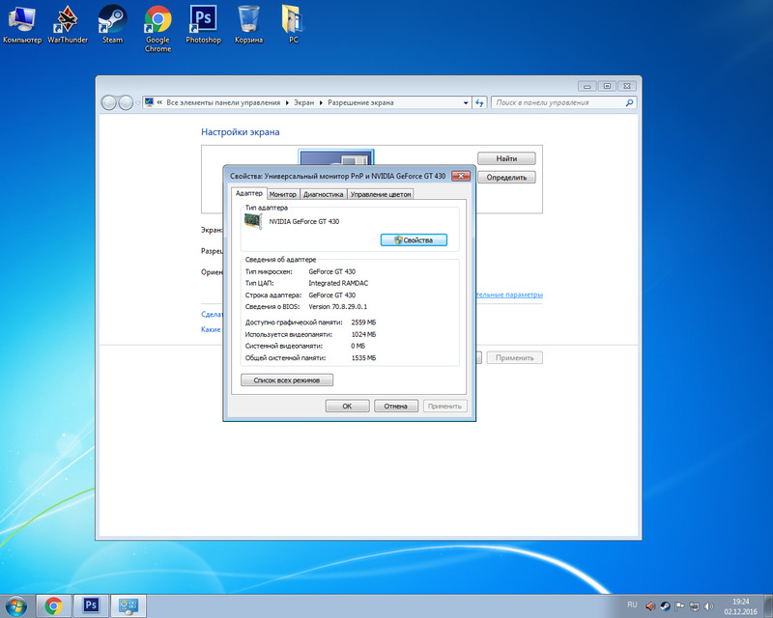Click the Steam desktop icon
The image size is (773, 618).
[112, 21]
